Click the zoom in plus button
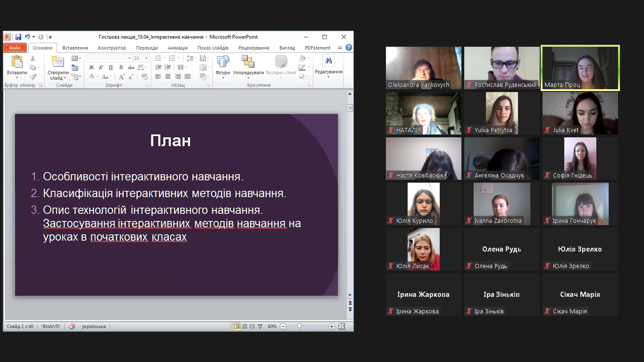Image resolution: width=644 pixels, height=362 pixels. (332, 326)
